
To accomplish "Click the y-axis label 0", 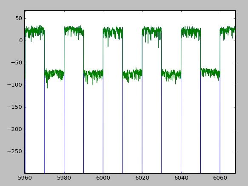I will tap(21, 41).
